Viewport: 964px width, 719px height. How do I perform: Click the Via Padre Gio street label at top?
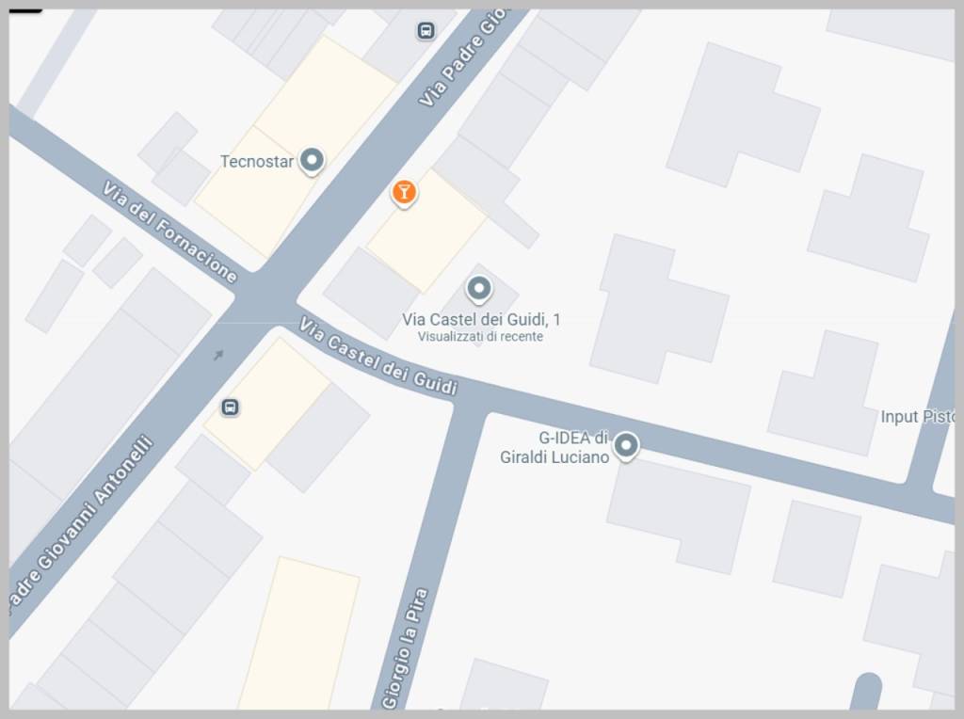(x=463, y=57)
